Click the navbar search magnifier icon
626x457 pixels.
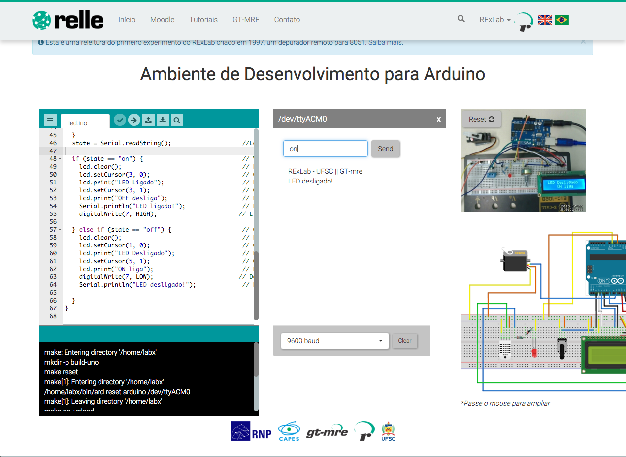click(461, 19)
